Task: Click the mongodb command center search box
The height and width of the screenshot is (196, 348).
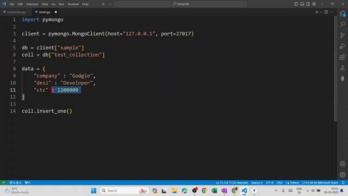Action: [x=181, y=4]
